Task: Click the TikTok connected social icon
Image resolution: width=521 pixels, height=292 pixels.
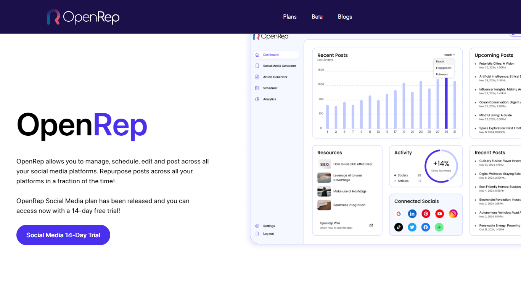Action: (399, 227)
